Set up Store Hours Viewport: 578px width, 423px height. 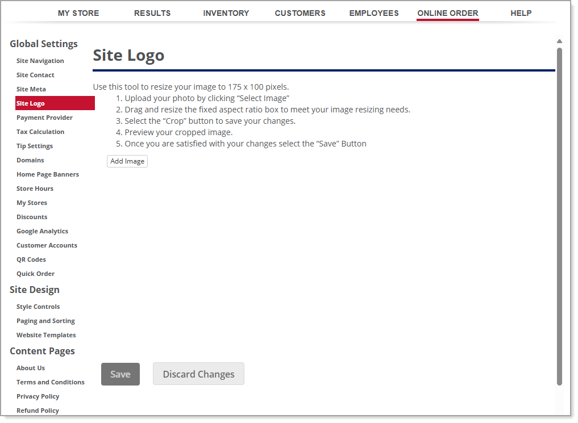tap(35, 189)
